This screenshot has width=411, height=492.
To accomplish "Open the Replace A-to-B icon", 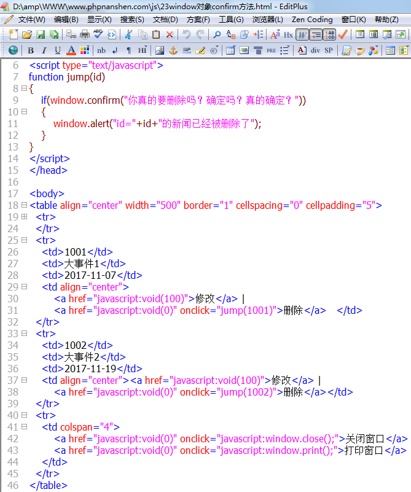I will [x=231, y=34].
